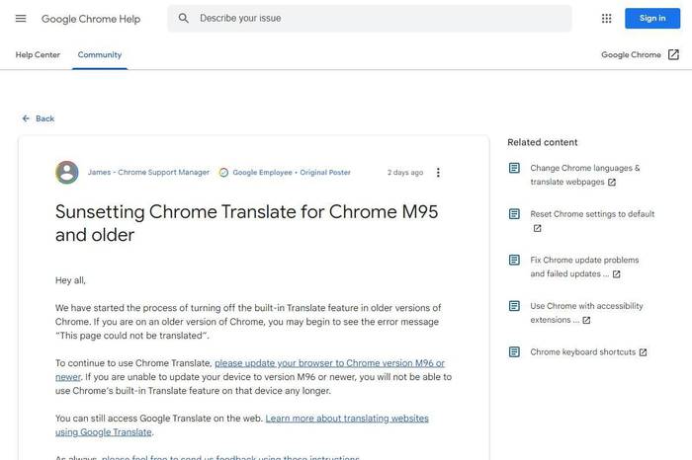Click article icon beside Fix Chrome update problems
Image resolution: width=692 pixels, height=460 pixels.
(514, 260)
